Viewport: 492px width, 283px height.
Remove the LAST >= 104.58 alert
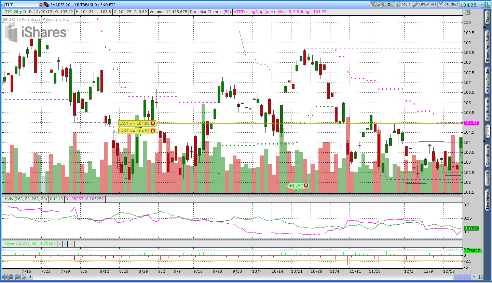tap(153, 131)
